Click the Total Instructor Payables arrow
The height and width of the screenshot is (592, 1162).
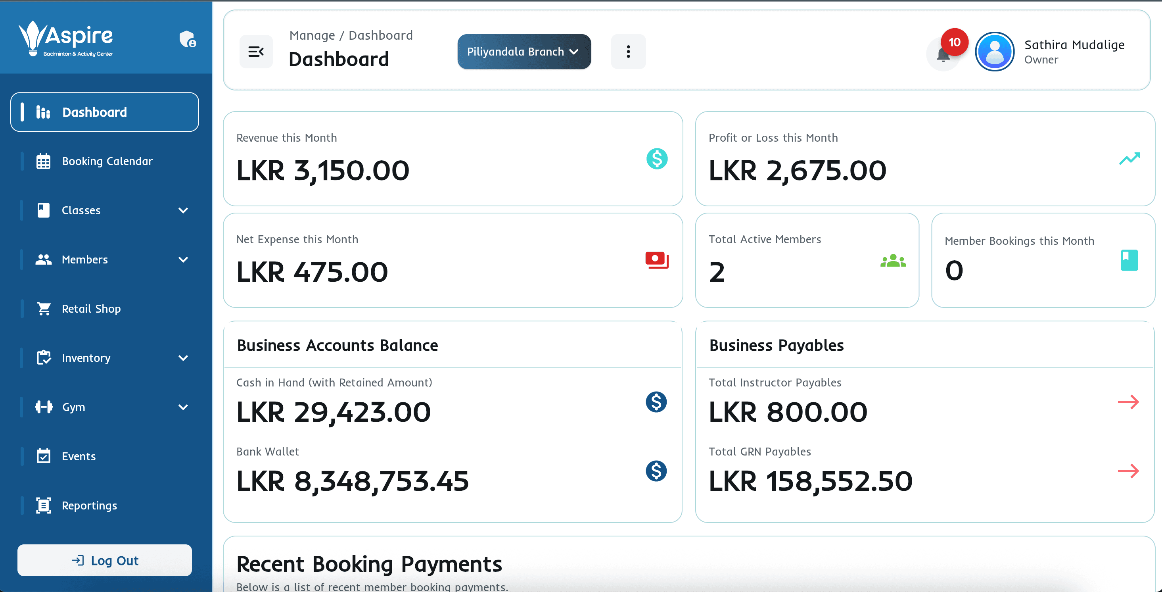coord(1128,402)
